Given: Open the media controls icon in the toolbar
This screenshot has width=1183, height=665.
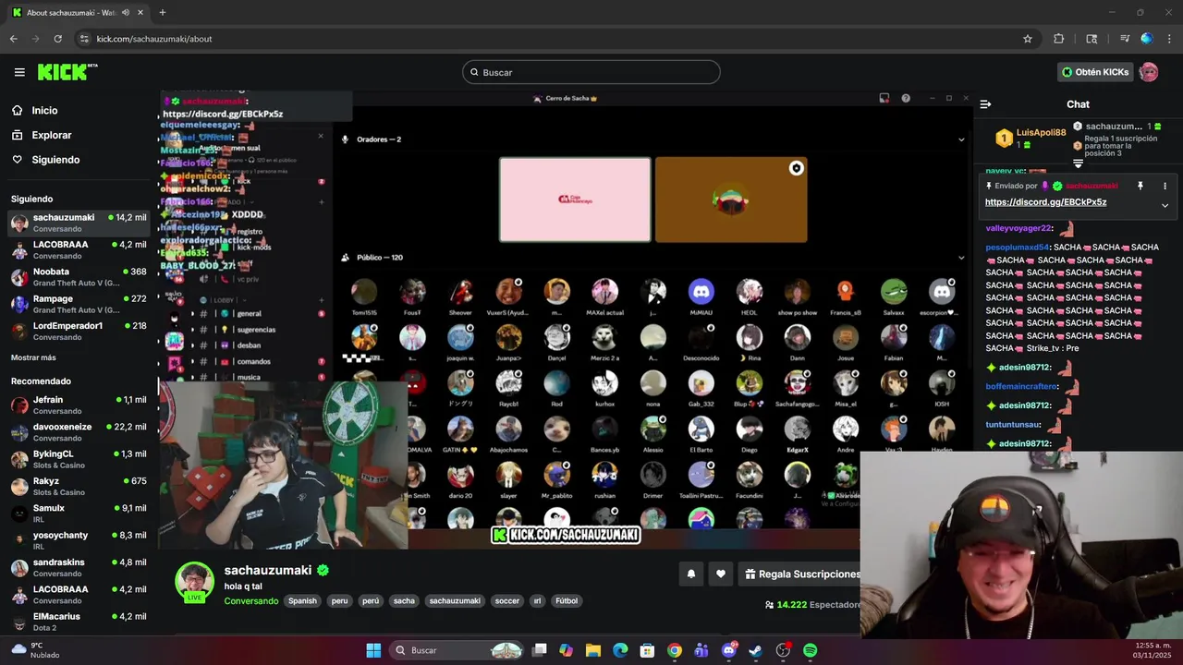Looking at the screenshot, I should 1125,39.
